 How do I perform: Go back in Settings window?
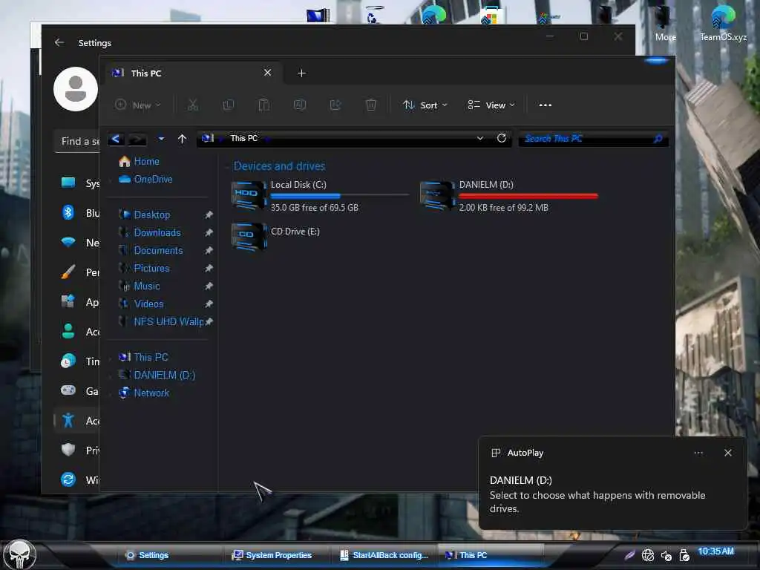pos(59,42)
